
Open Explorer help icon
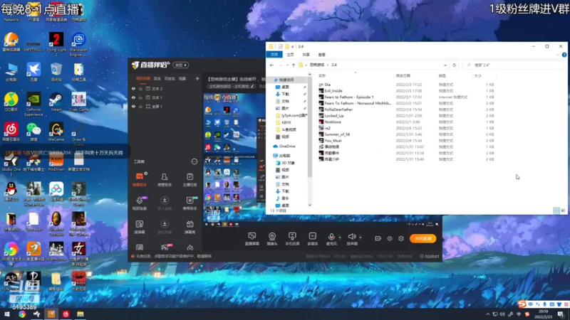(564, 55)
